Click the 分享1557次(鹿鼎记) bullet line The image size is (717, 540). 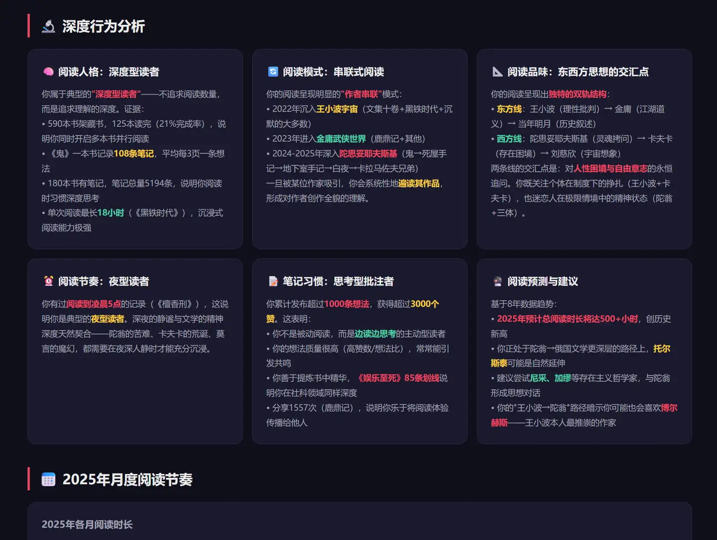tap(358, 415)
